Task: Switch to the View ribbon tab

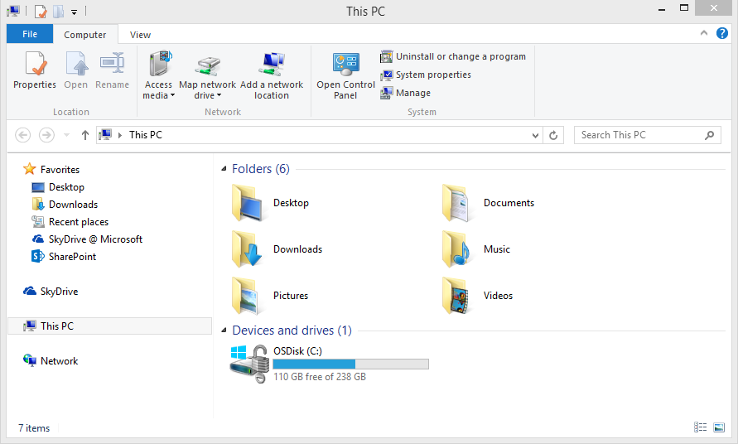Action: click(140, 35)
